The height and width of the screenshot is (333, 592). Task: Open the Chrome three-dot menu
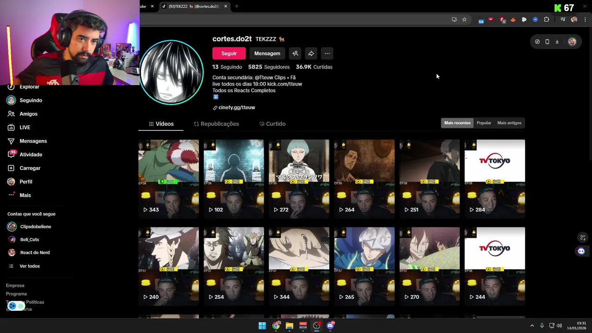(x=585, y=19)
